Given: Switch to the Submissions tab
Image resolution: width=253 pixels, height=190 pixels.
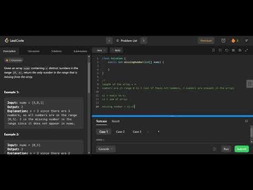Looking at the screenshot, I should pos(80,51).
